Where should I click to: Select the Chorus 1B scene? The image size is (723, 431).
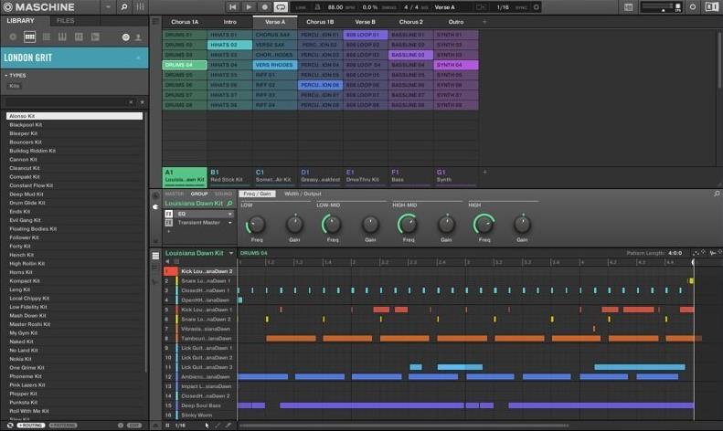[320, 21]
